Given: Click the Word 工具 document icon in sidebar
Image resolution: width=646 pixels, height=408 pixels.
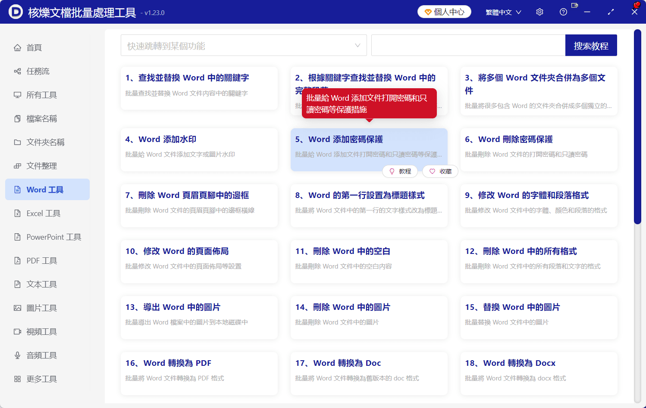Looking at the screenshot, I should (x=17, y=189).
